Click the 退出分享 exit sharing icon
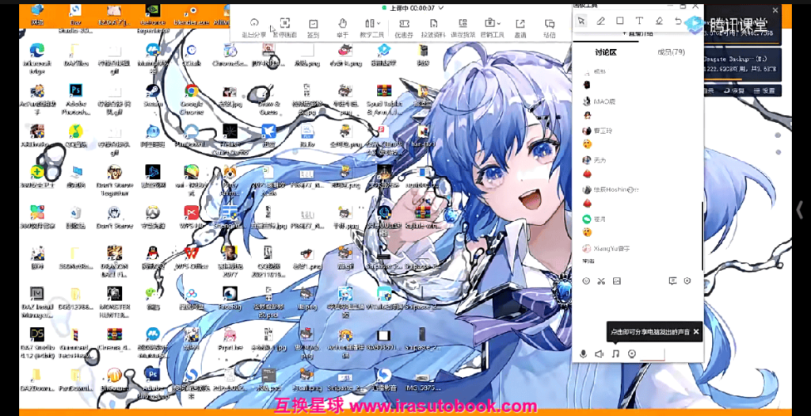The height and width of the screenshot is (416, 811). pos(254,23)
